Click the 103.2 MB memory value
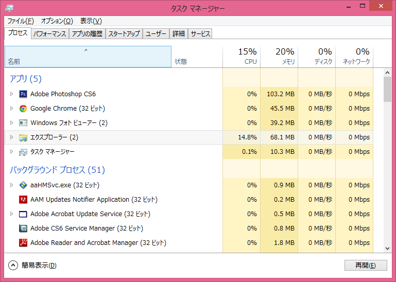Viewport: 396px width, 282px height. click(281, 94)
